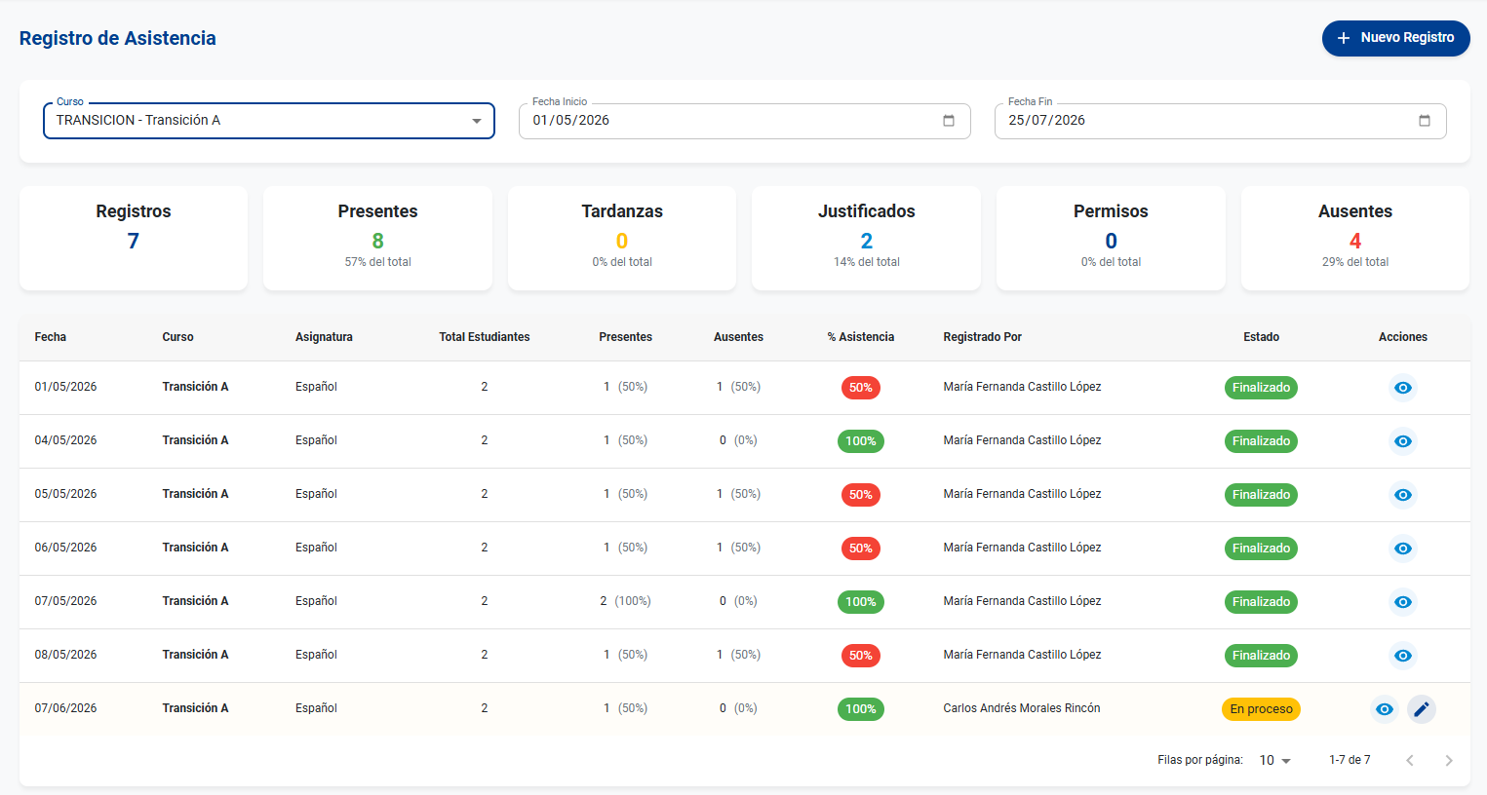Go to next page of records
This screenshot has width=1487, height=795.
[x=1449, y=760]
